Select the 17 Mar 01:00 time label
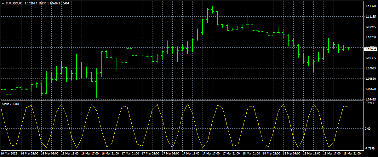 tap(129, 154)
